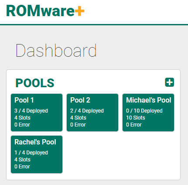Open the Pool 2 card title
This screenshot has height=185, width=188.
click(80, 100)
